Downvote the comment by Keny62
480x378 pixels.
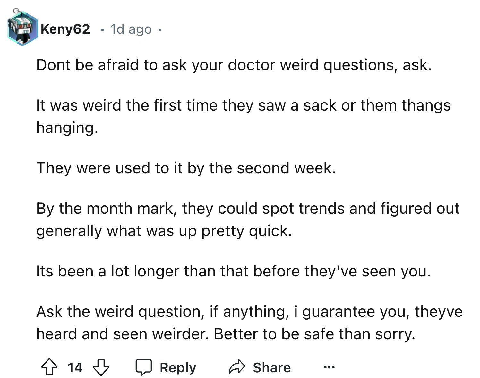[x=101, y=367]
